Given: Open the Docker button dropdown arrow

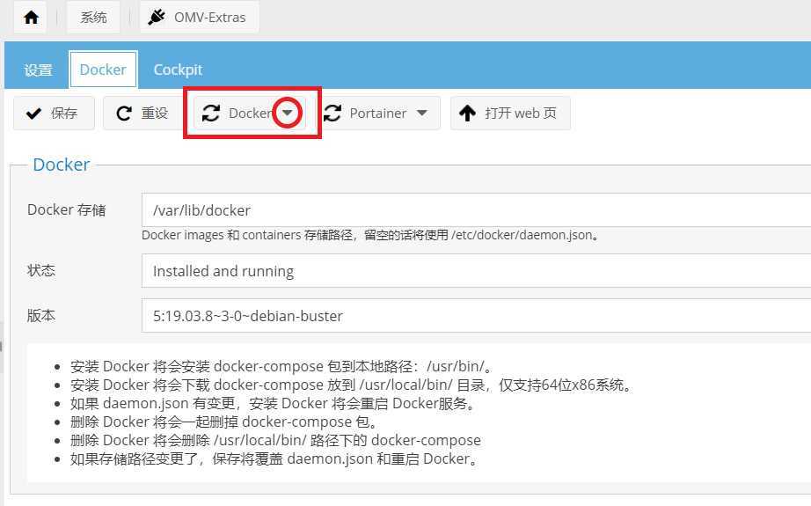Looking at the screenshot, I should coord(288,113).
